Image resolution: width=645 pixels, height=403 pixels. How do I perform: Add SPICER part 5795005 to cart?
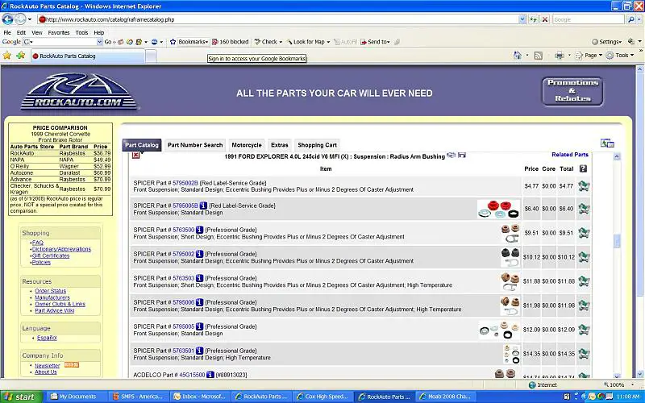[583, 330]
